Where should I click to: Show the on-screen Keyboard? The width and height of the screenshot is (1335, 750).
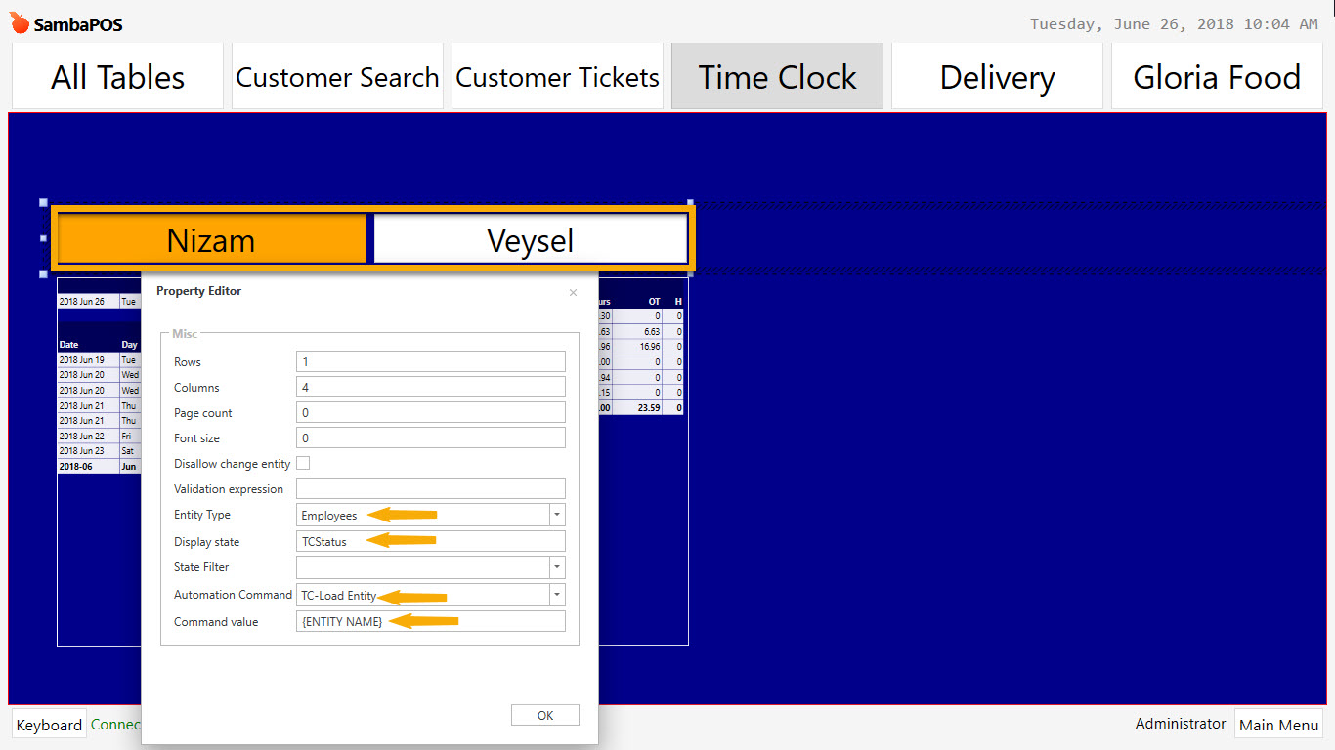(48, 725)
